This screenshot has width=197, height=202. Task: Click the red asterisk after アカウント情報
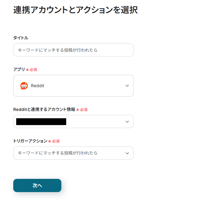(x=78, y=110)
